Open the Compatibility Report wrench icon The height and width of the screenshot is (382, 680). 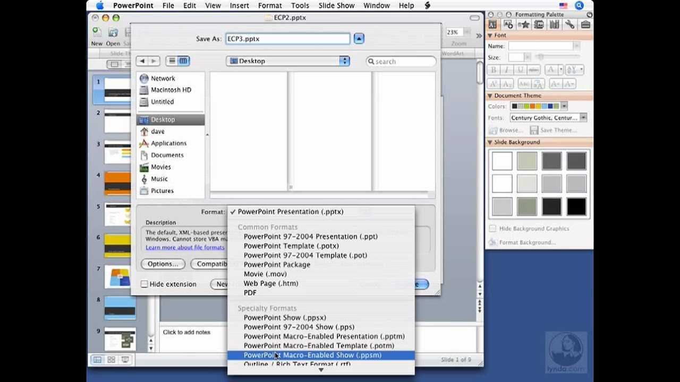(570, 24)
